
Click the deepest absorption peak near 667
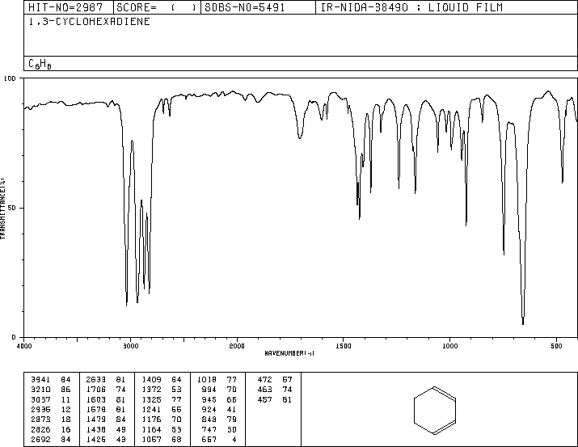[523, 323]
